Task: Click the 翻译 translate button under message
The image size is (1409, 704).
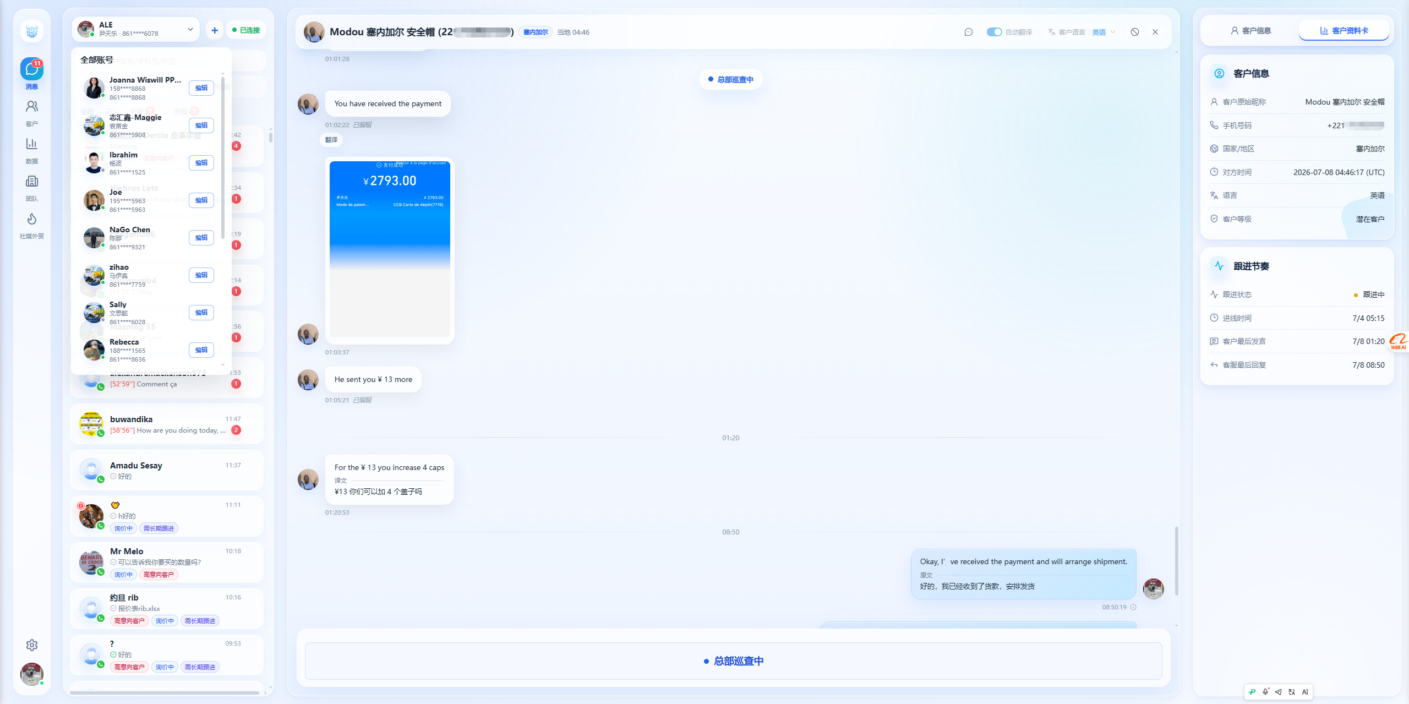Action: 331,140
